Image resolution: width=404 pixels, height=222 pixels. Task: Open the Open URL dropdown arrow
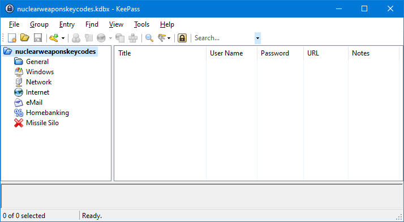click(x=110, y=39)
